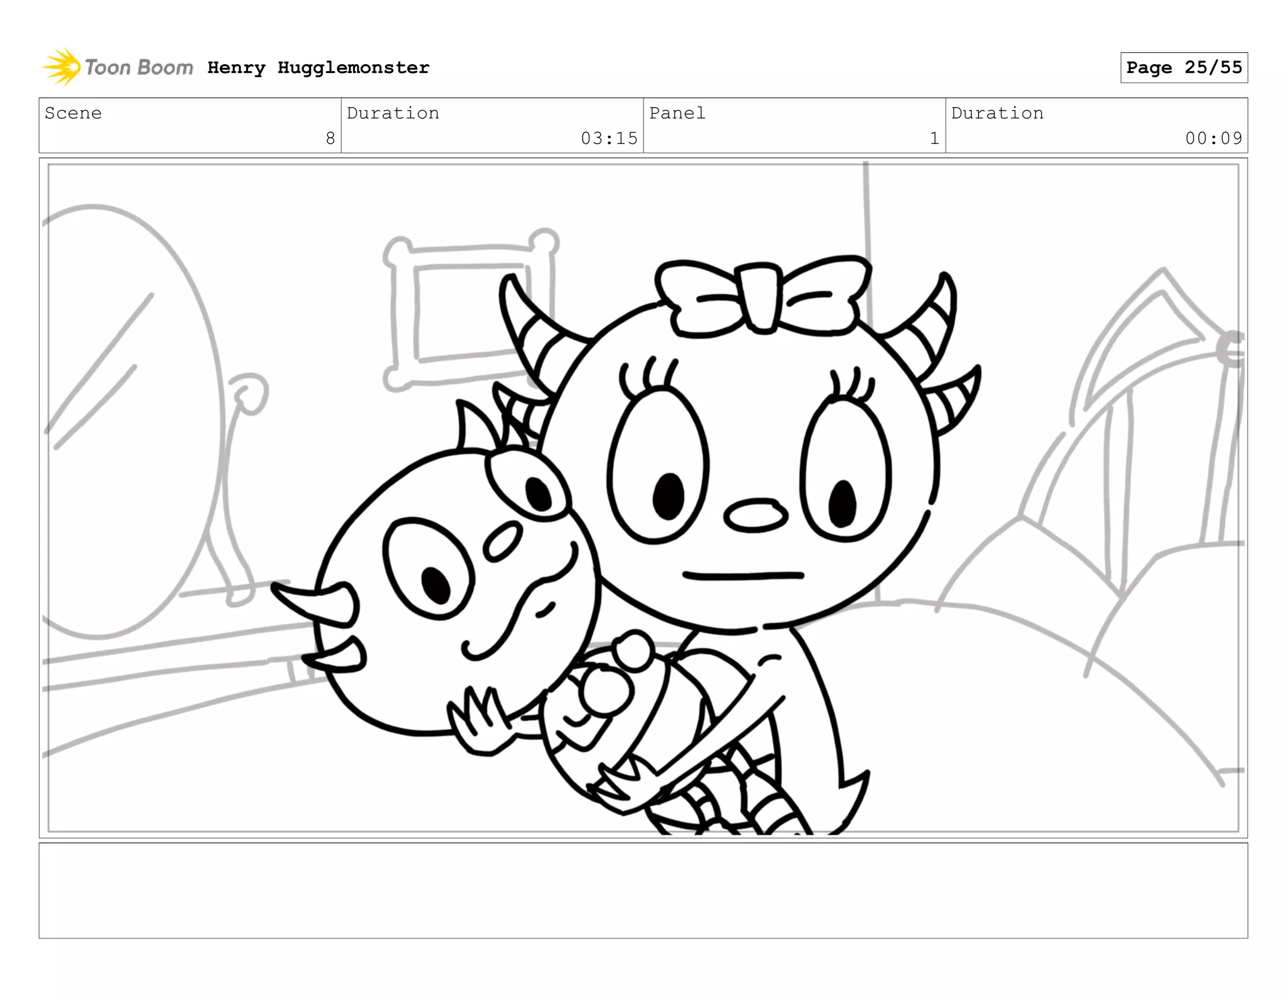The image size is (1287, 997).
Task: Click the Page 25/55 indicator box
Action: tap(1183, 67)
